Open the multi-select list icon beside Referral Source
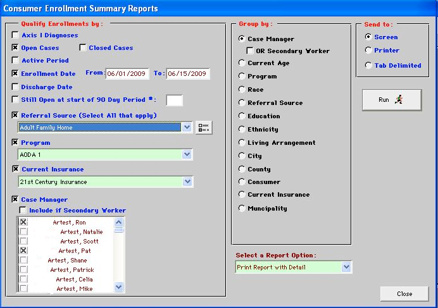This screenshot has width=438, height=308. (x=204, y=128)
